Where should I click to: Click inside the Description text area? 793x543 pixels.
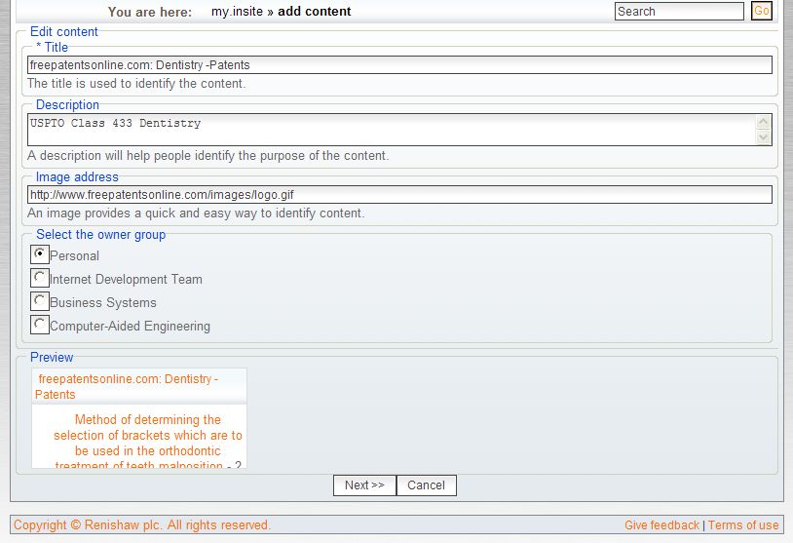click(x=390, y=130)
